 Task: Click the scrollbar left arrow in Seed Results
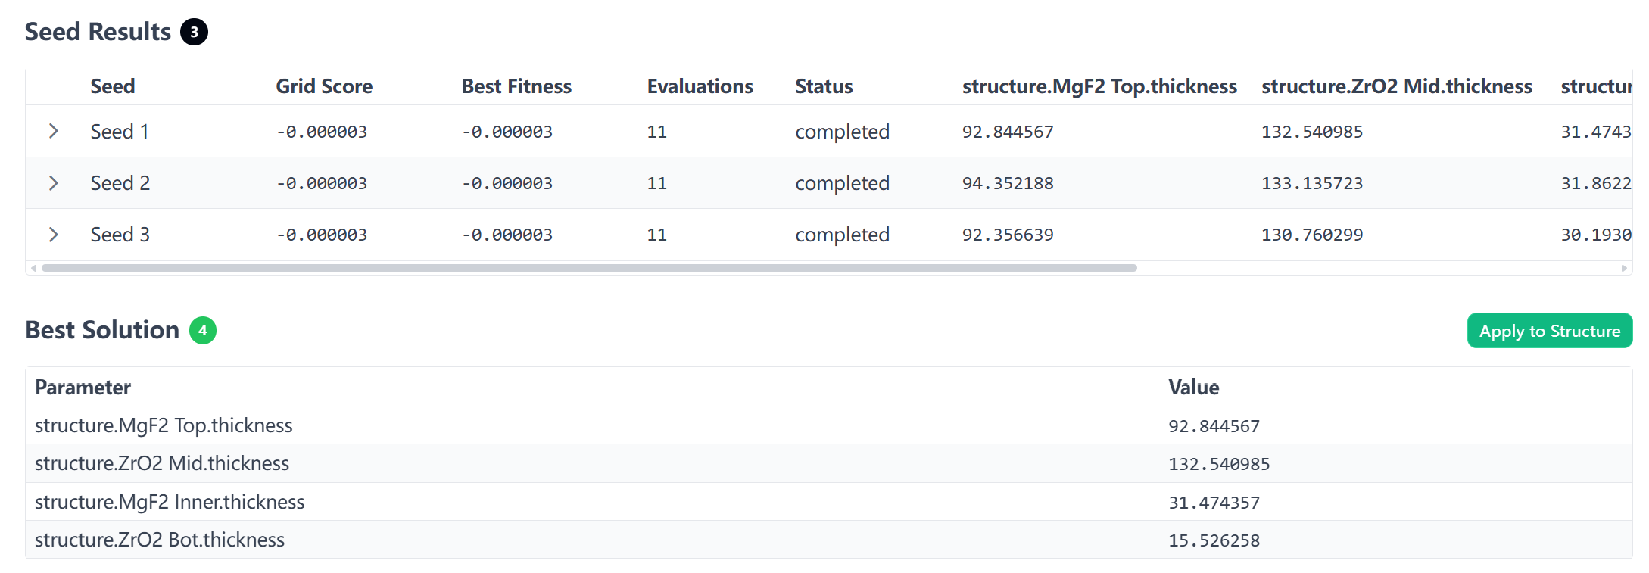click(x=33, y=268)
